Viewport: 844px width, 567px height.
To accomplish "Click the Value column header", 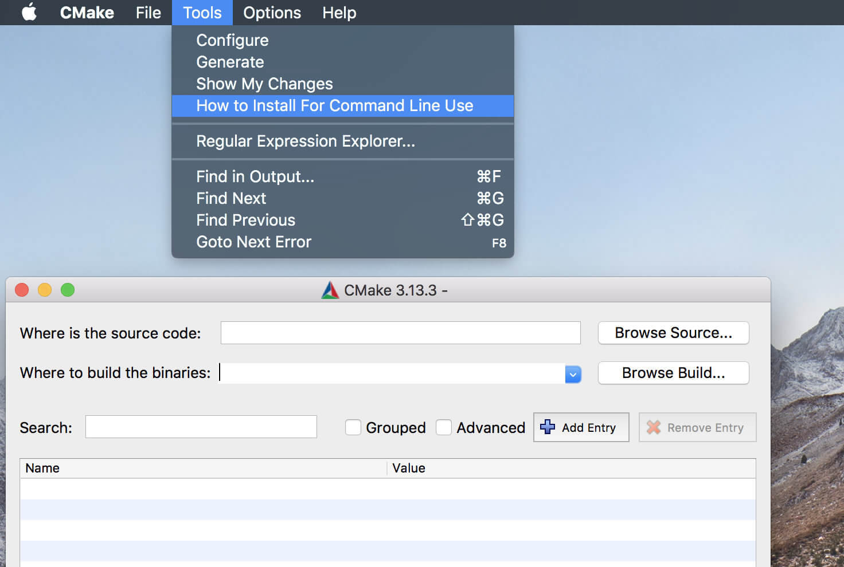I will coord(572,468).
